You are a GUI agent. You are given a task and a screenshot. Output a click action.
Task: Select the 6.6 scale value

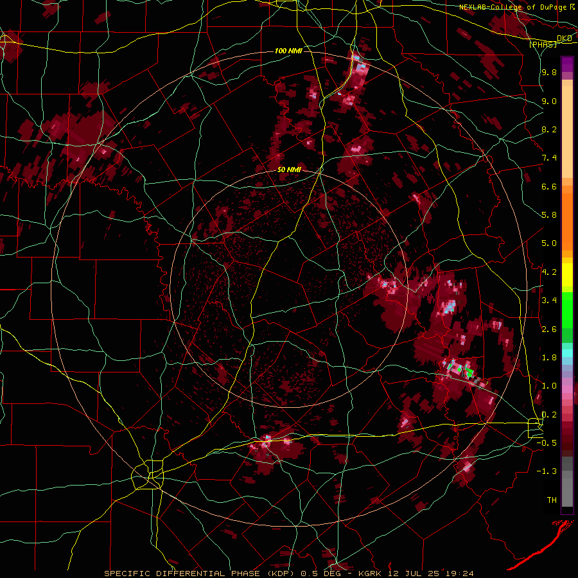pos(549,186)
